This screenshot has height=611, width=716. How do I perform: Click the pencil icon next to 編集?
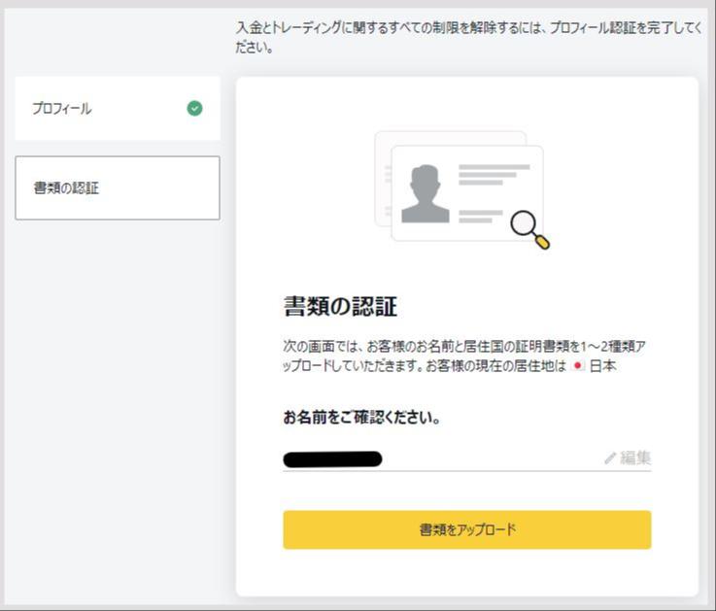(x=610, y=458)
